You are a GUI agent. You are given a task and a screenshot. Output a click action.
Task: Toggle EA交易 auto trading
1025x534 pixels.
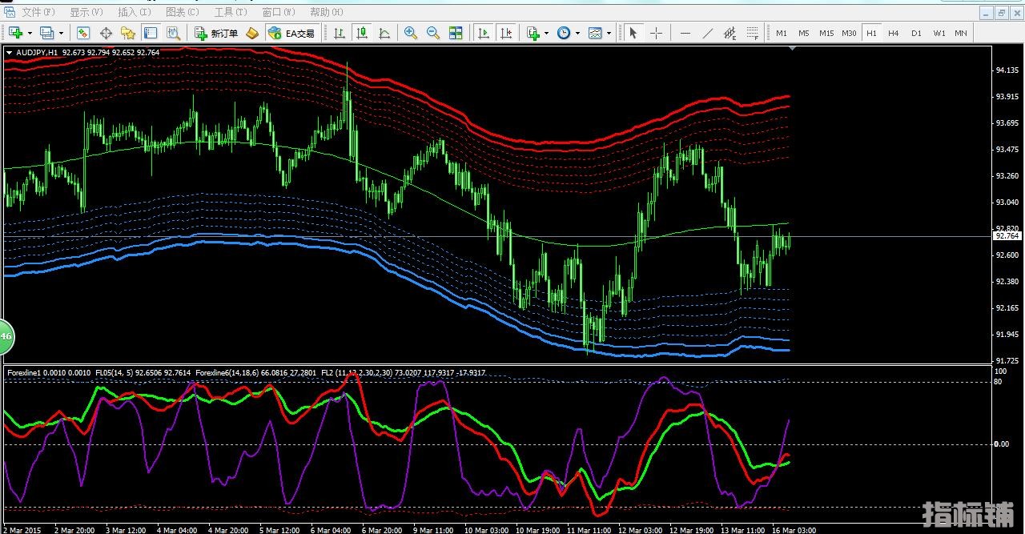[292, 33]
